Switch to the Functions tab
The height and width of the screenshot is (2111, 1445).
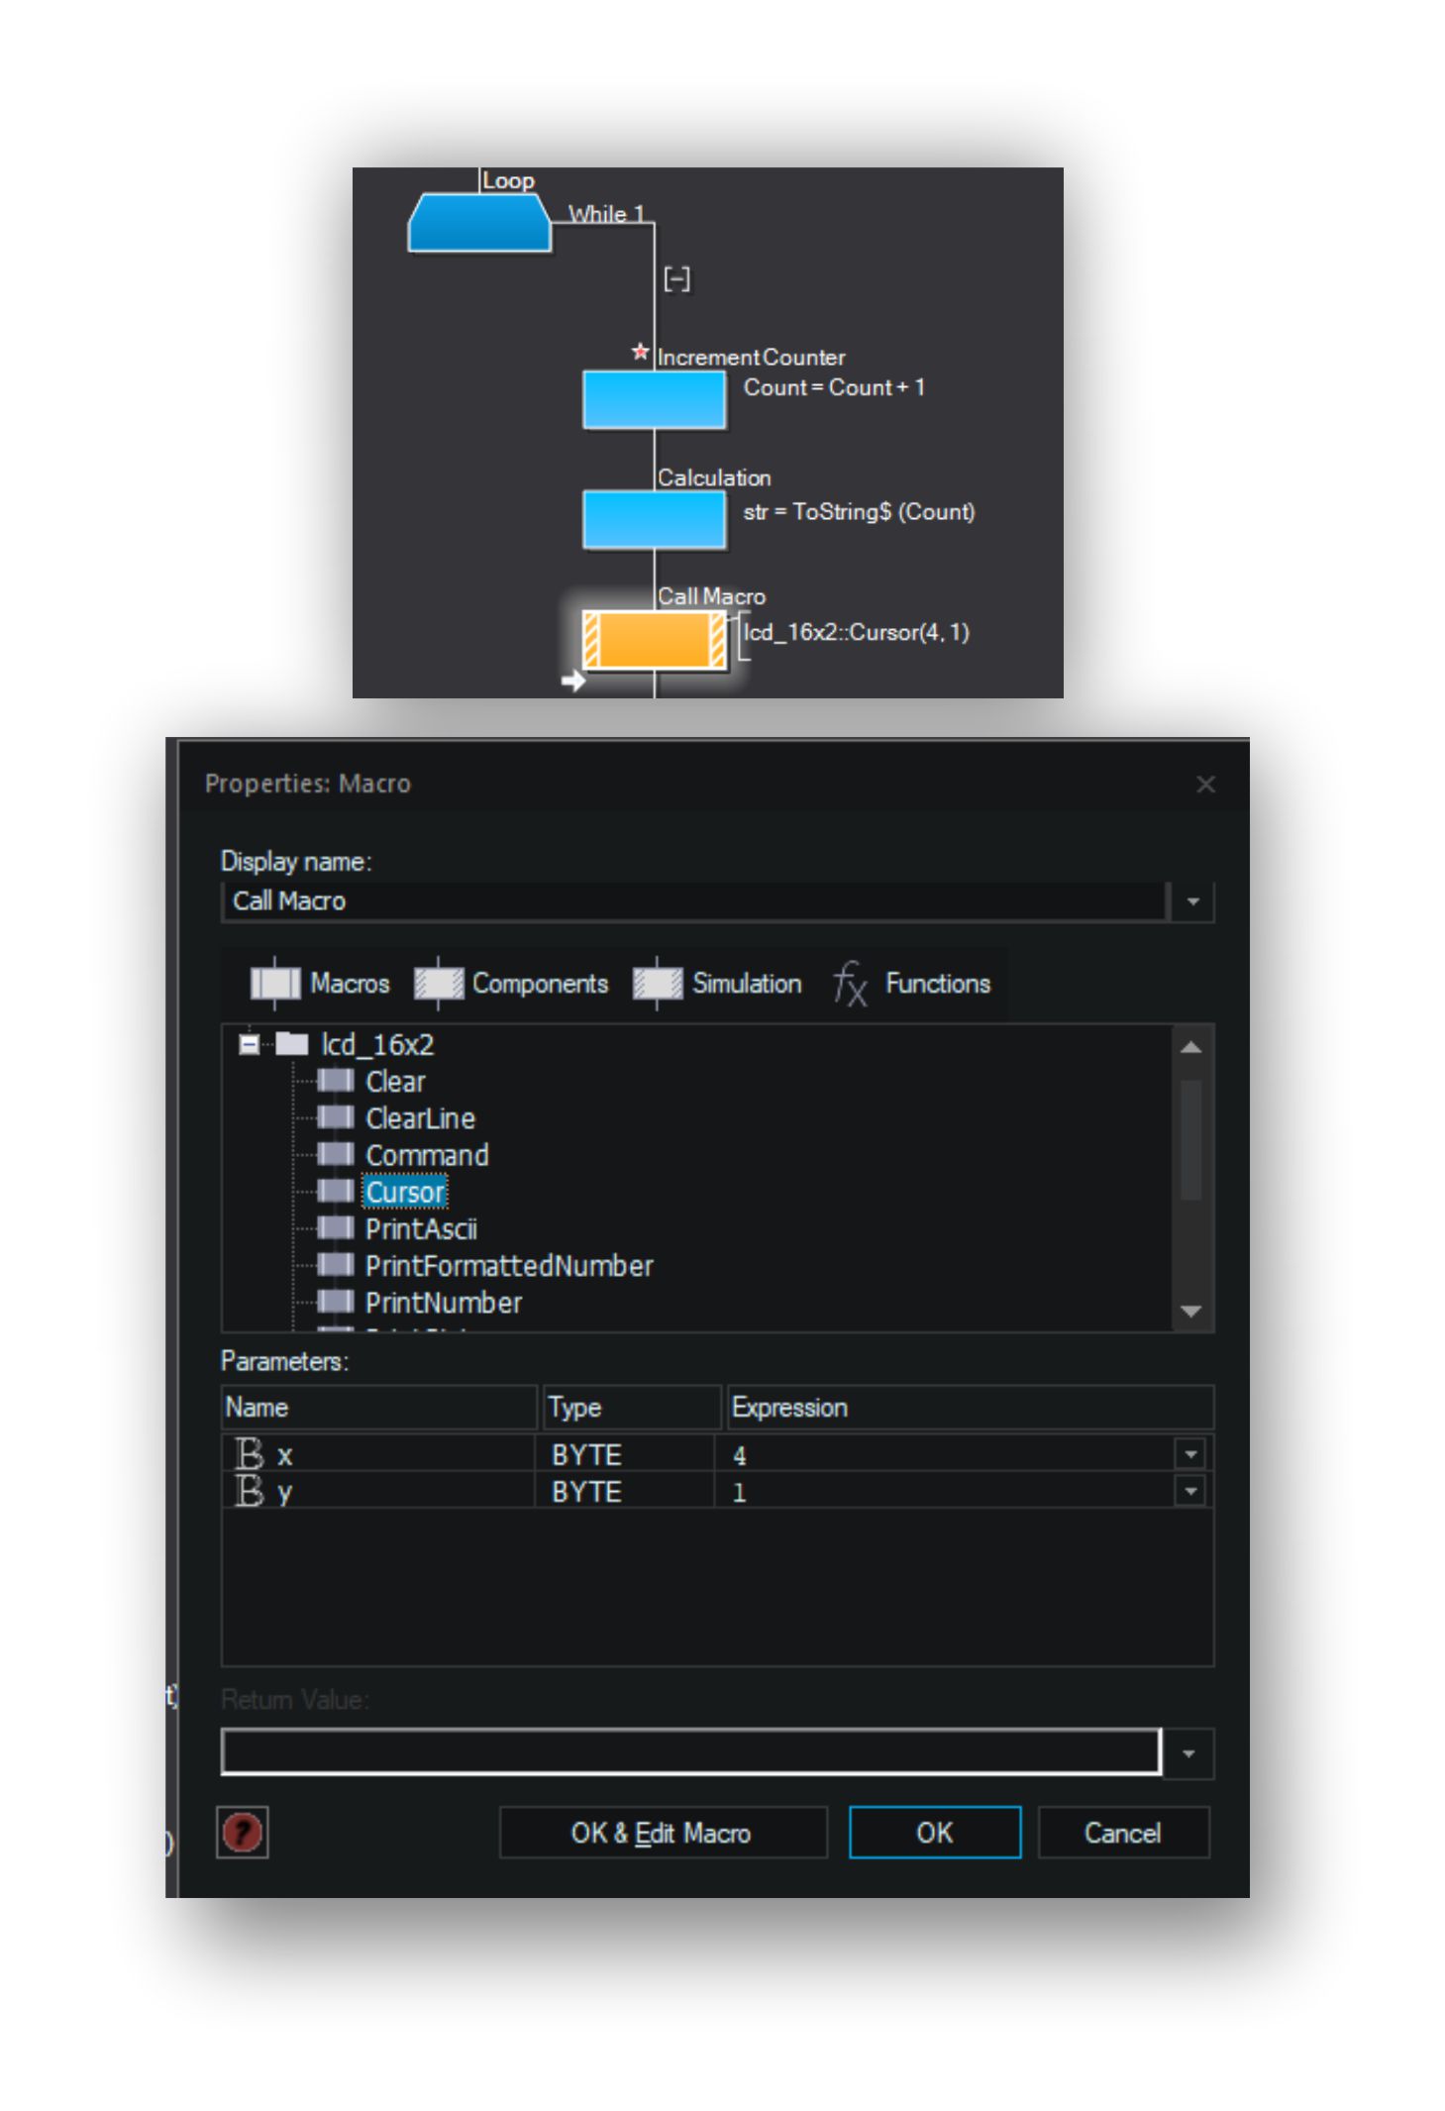[x=911, y=983]
